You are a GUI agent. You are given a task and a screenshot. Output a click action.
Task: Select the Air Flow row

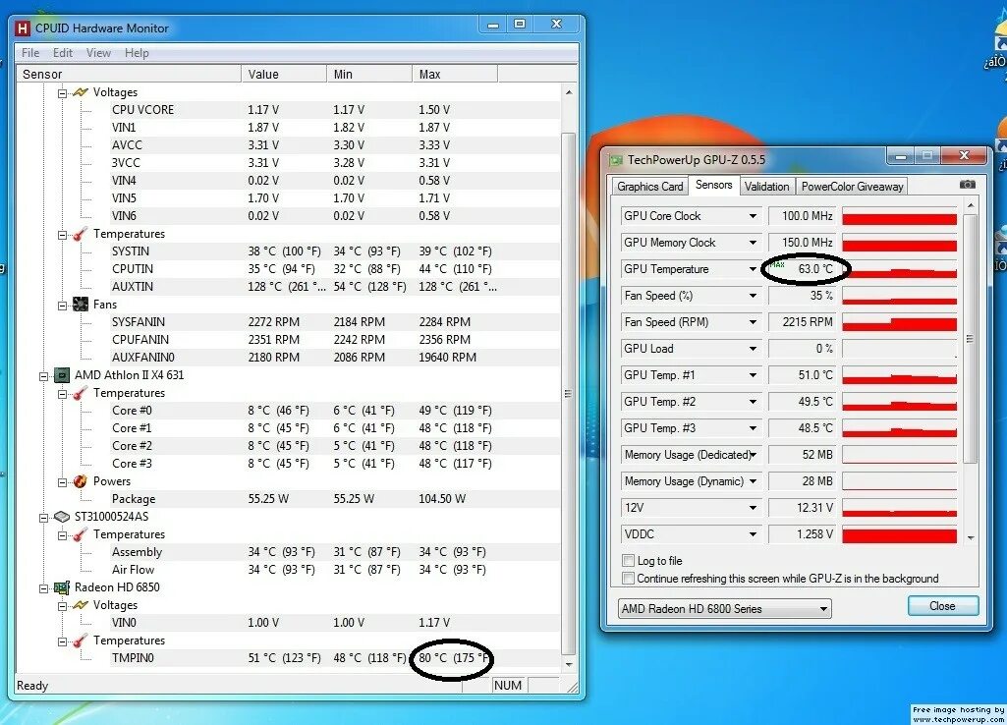336,570
